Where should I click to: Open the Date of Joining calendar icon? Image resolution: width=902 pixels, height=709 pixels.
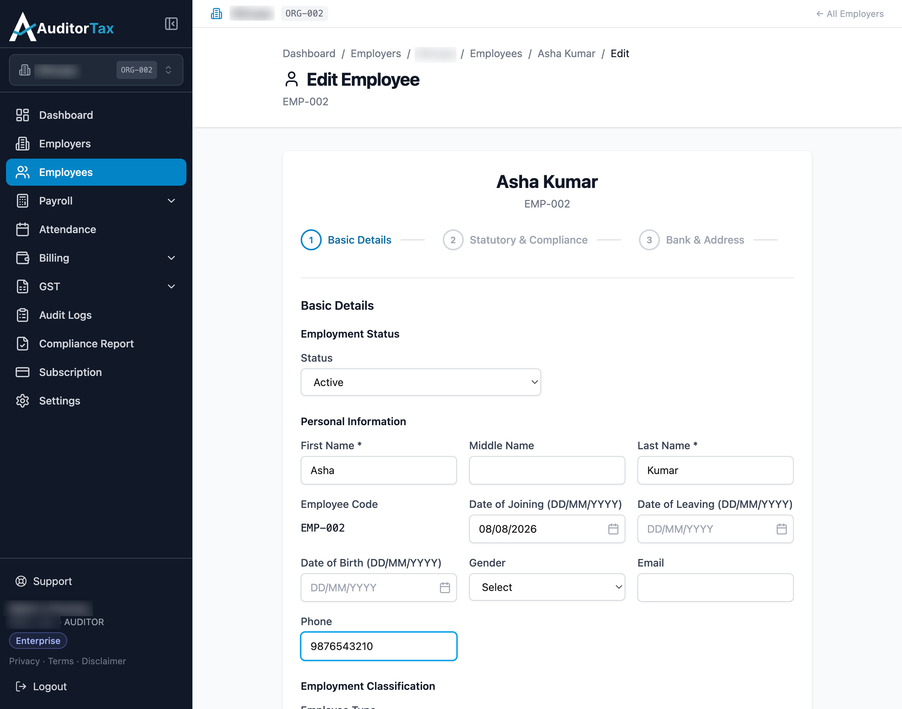(x=613, y=529)
